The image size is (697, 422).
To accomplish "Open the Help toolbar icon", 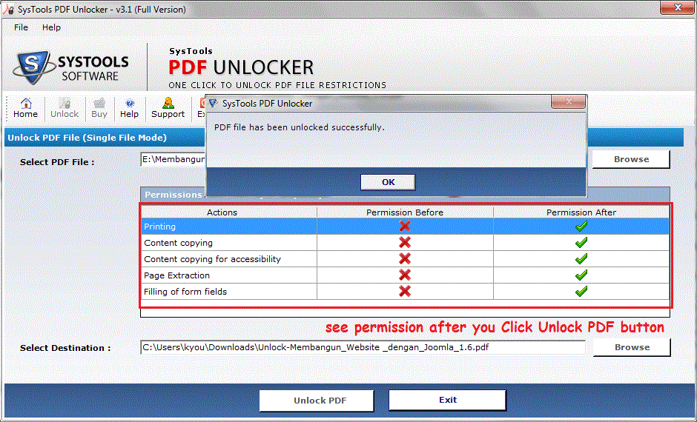I will (129, 108).
